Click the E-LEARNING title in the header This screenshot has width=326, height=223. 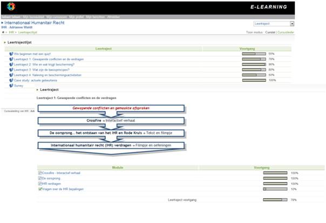pyautogui.click(x=269, y=7)
